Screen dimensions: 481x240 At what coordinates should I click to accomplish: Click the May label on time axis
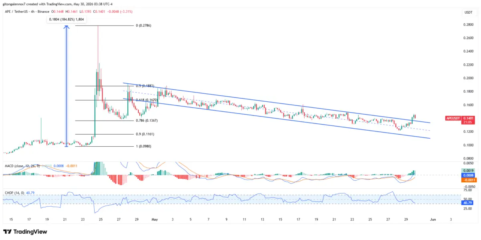click(154, 220)
